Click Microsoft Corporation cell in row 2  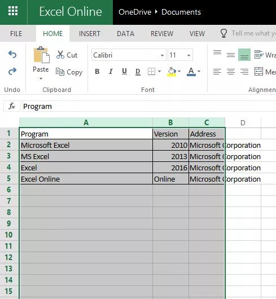point(207,145)
